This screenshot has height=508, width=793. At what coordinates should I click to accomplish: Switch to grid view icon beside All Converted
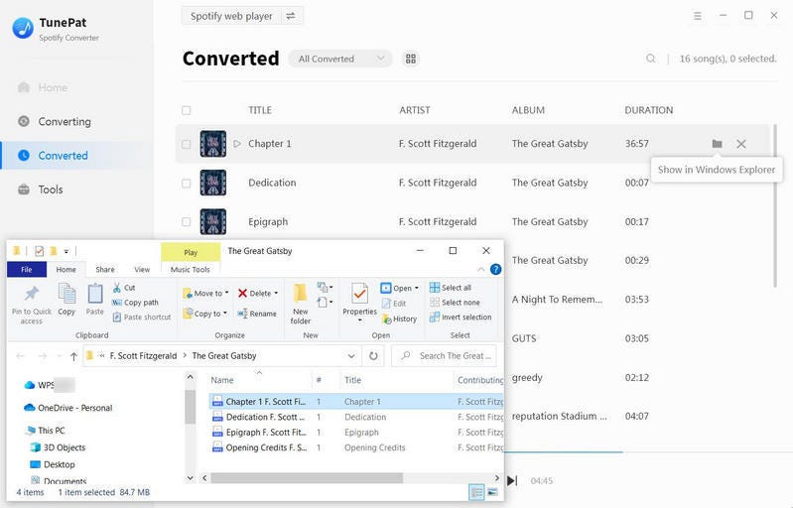(411, 59)
